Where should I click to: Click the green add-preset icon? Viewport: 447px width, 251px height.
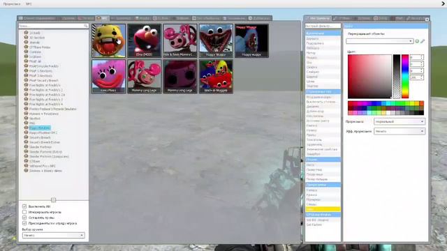click(417, 41)
